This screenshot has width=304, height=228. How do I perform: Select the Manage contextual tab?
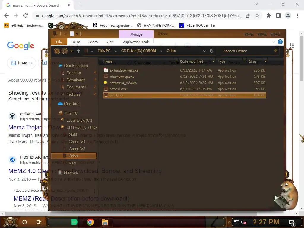[x=136, y=34]
